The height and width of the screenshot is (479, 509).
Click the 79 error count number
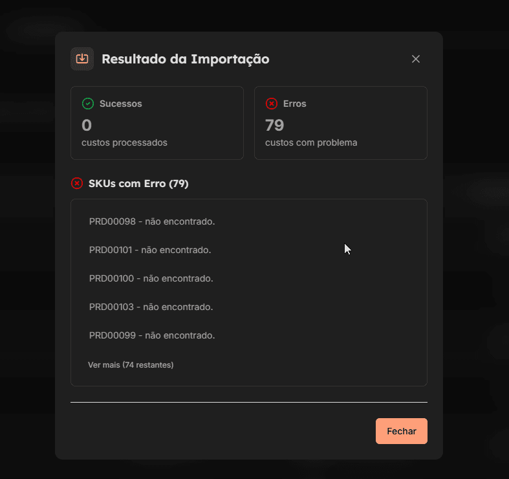click(275, 125)
